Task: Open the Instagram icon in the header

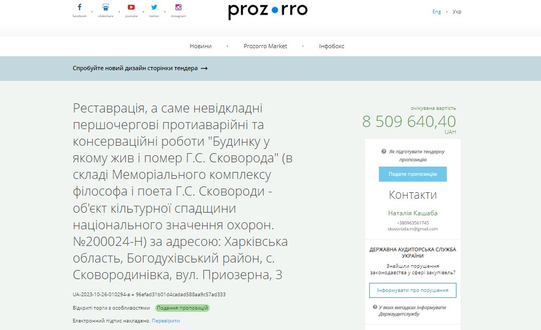Action: pyautogui.click(x=178, y=7)
